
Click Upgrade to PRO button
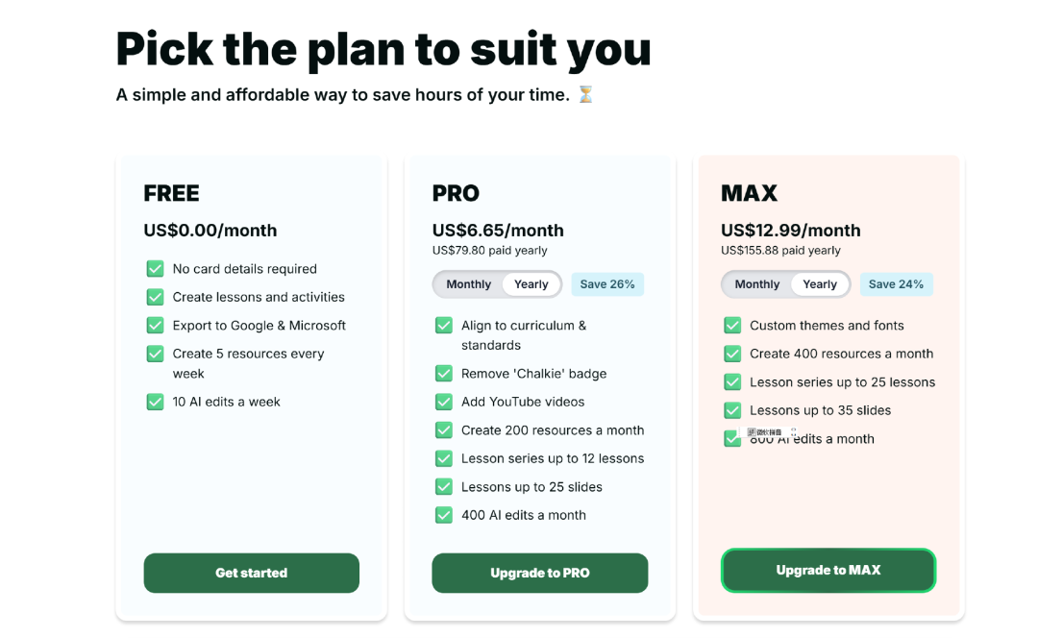[x=539, y=573]
